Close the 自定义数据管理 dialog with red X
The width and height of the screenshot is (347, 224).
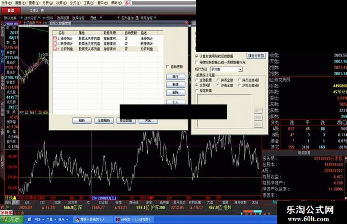pos(186,23)
